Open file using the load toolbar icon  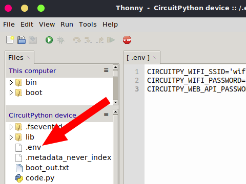(22, 40)
